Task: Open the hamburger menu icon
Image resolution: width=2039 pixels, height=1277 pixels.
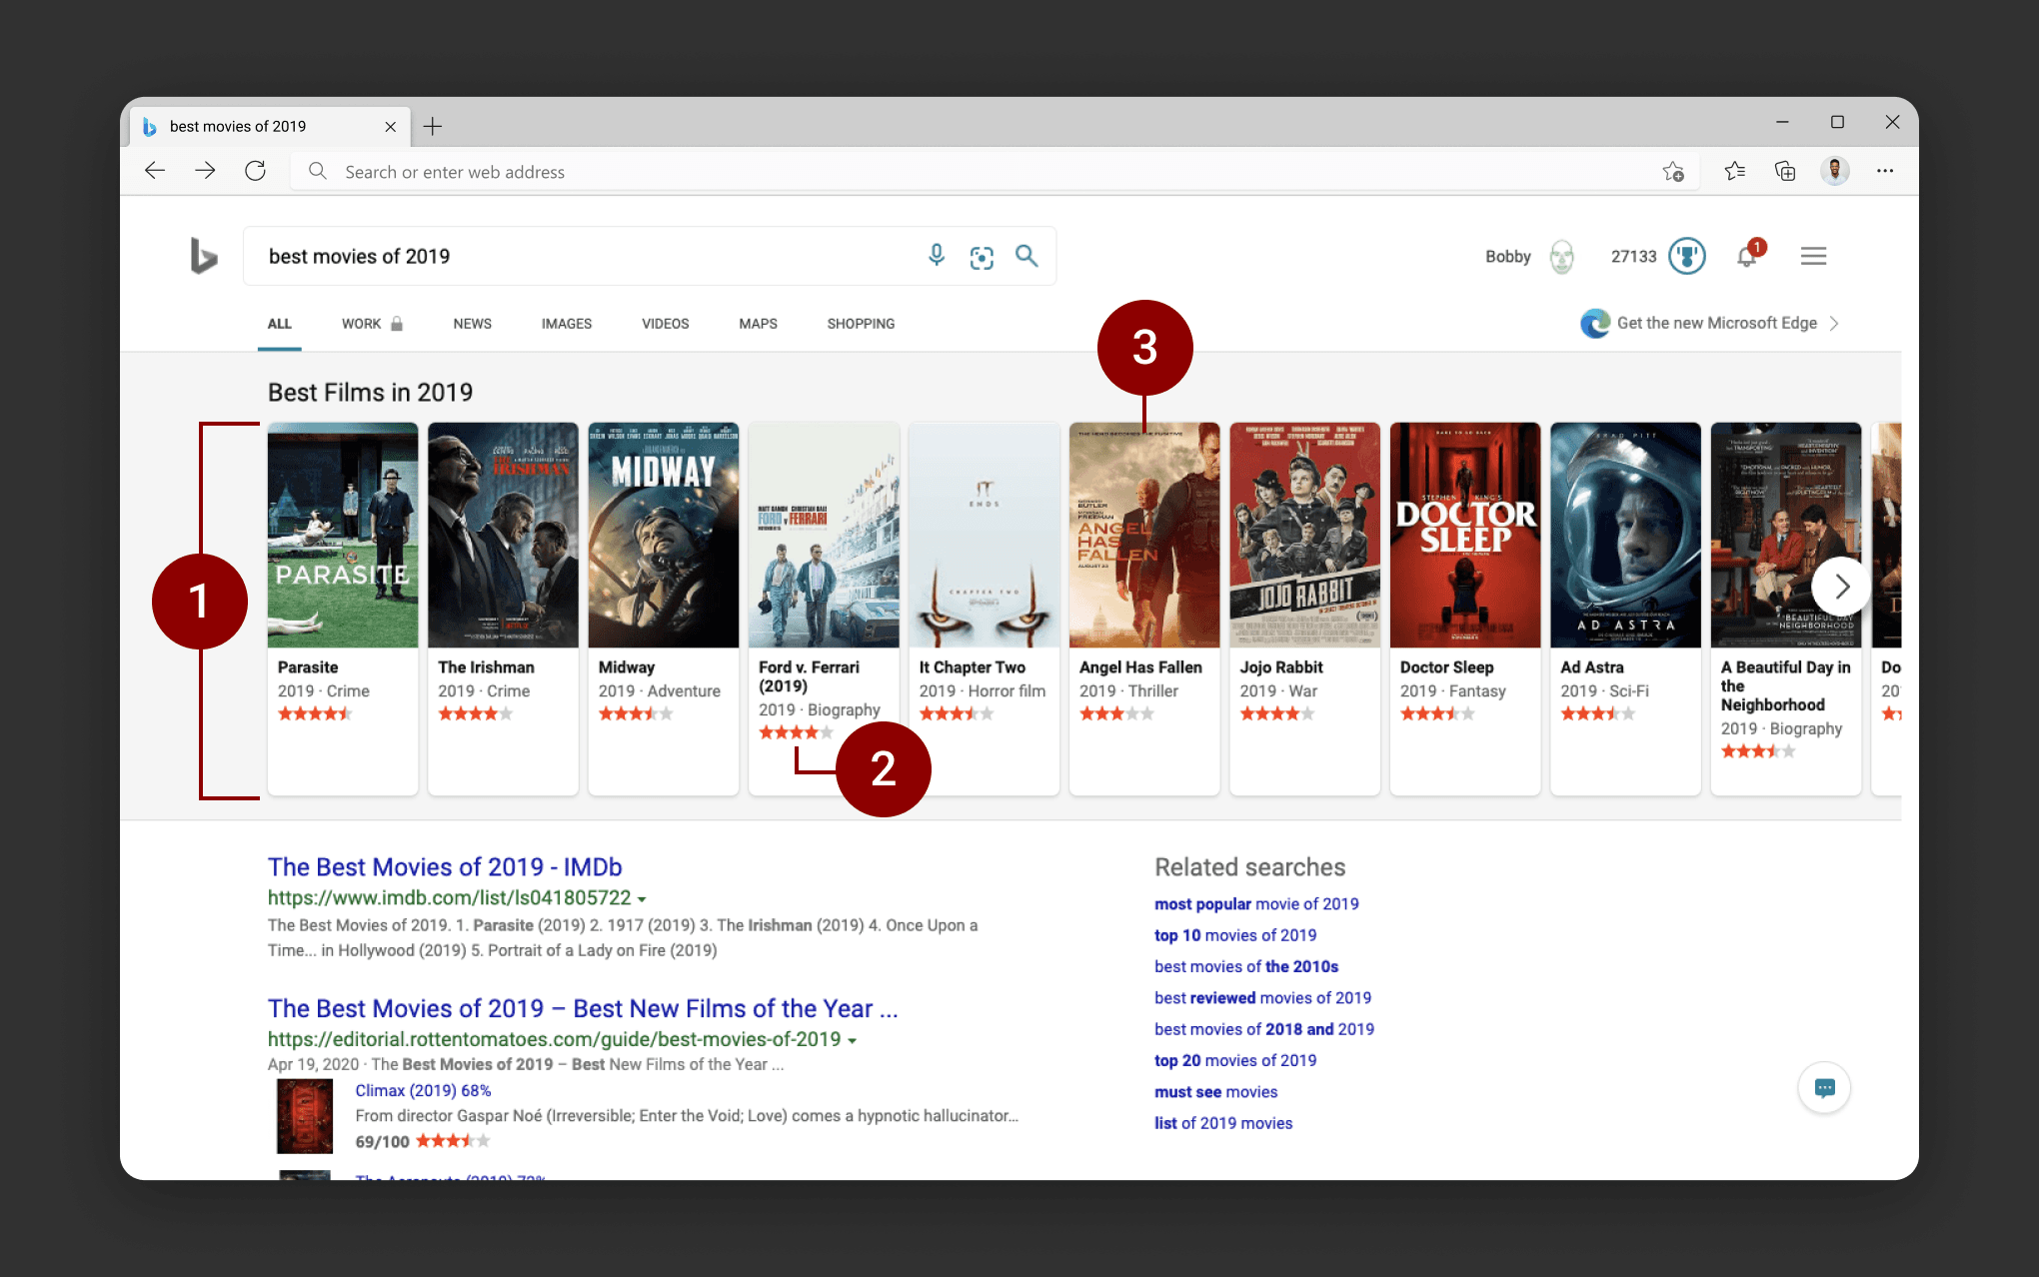Action: (x=1813, y=256)
